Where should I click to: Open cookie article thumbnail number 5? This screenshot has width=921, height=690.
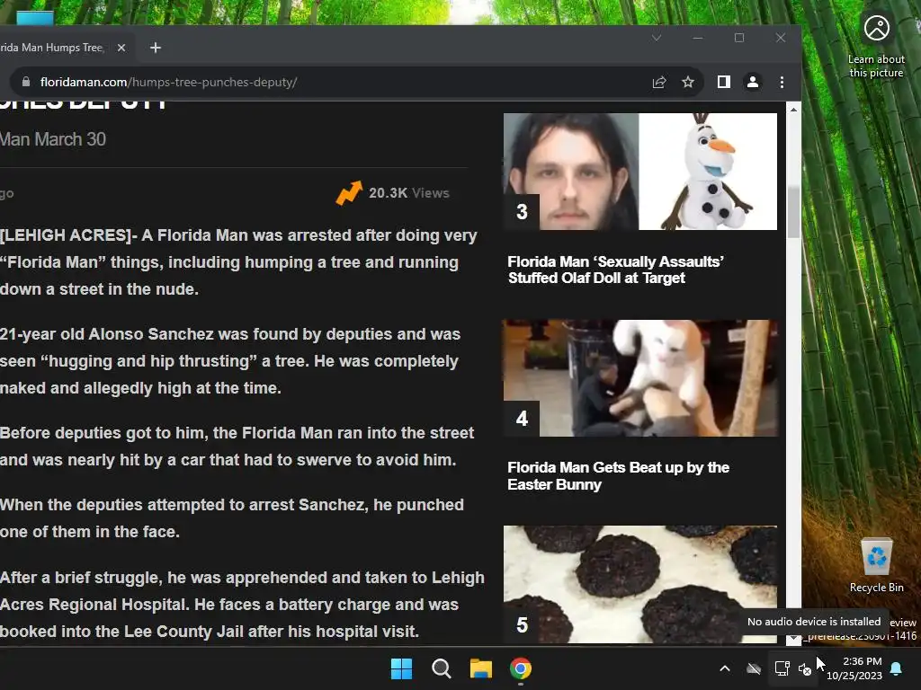click(x=640, y=584)
